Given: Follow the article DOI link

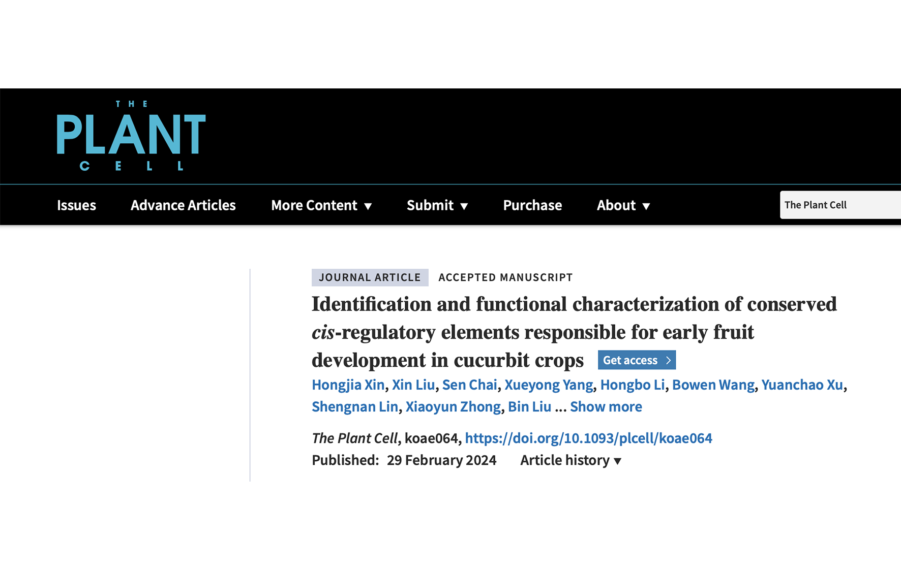Looking at the screenshot, I should (588, 438).
